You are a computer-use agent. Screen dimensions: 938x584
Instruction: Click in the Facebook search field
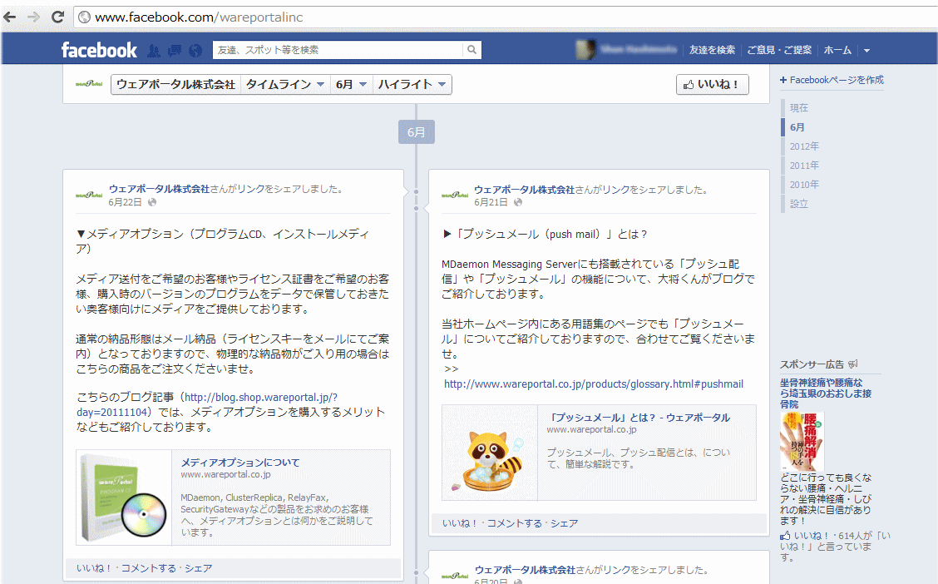click(x=338, y=50)
